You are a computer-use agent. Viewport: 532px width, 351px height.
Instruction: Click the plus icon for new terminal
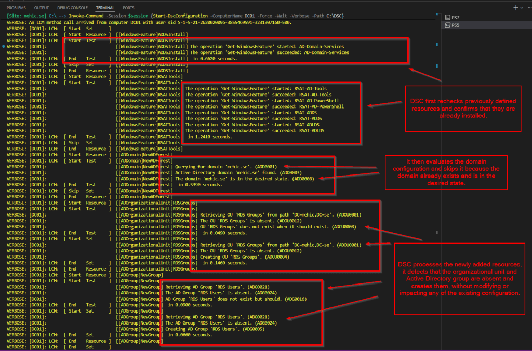[x=515, y=8]
